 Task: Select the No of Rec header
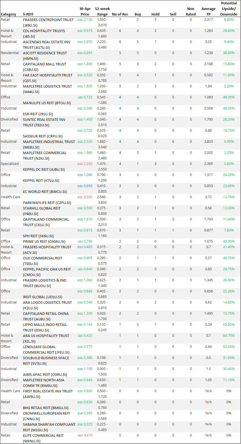pyautogui.click(x=120, y=14)
